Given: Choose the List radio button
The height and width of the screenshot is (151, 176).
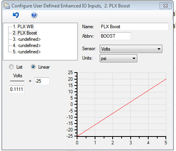Looking at the screenshot, I should pos(11,67).
